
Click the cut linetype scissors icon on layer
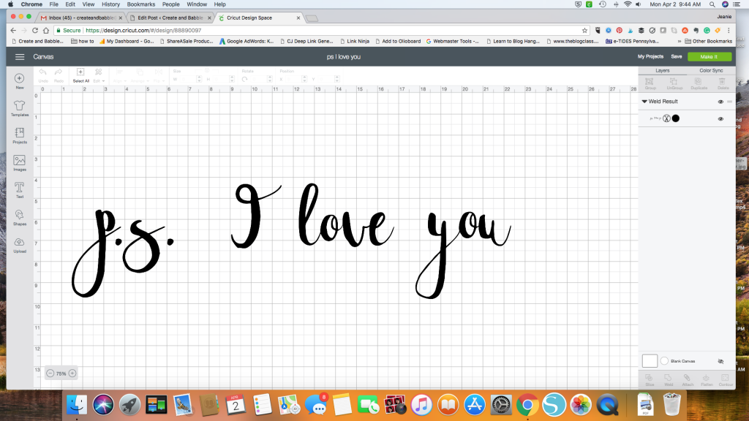pyautogui.click(x=666, y=118)
